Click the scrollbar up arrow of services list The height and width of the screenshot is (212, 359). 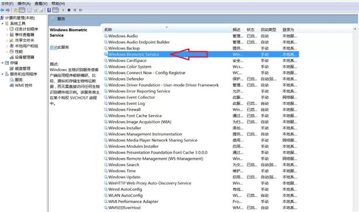point(355,29)
